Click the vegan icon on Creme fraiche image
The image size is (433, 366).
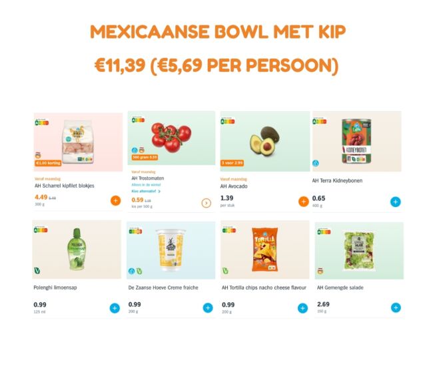pyautogui.click(x=139, y=272)
